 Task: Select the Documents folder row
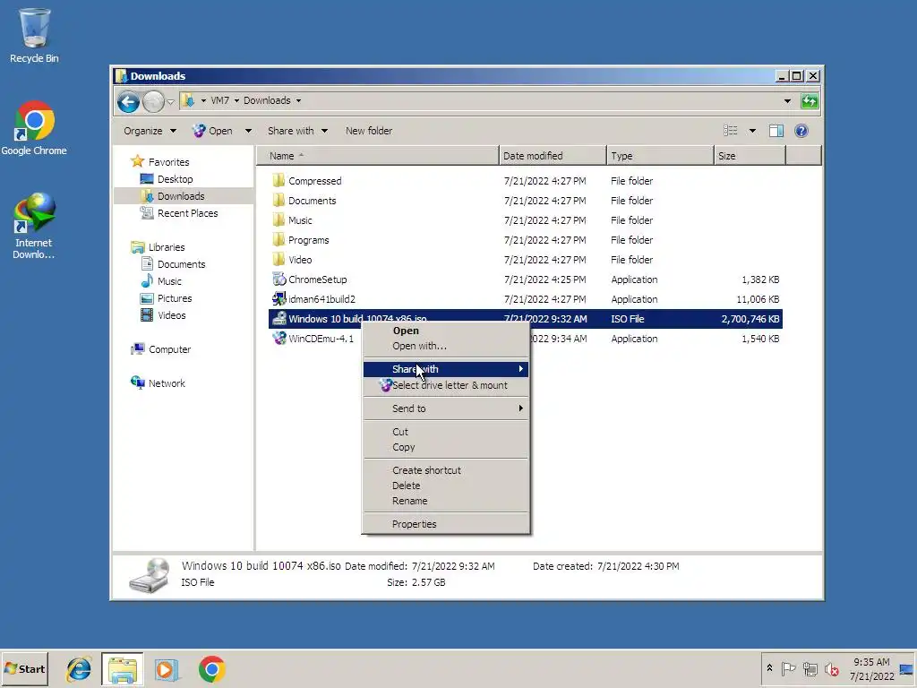[525, 201]
